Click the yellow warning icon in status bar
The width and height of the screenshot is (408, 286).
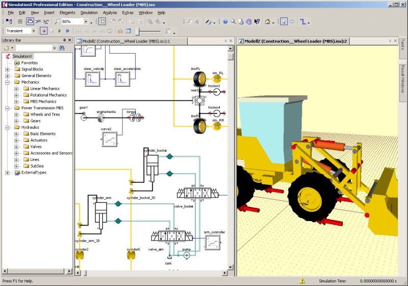pyautogui.click(x=302, y=281)
